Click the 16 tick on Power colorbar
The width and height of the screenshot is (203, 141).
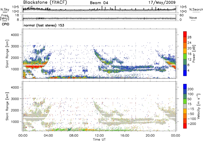[x=189, y=54]
